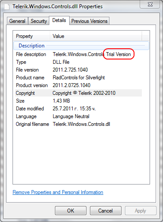The image size is (163, 222).
Task: Click the Cancel button
Action: point(105,211)
